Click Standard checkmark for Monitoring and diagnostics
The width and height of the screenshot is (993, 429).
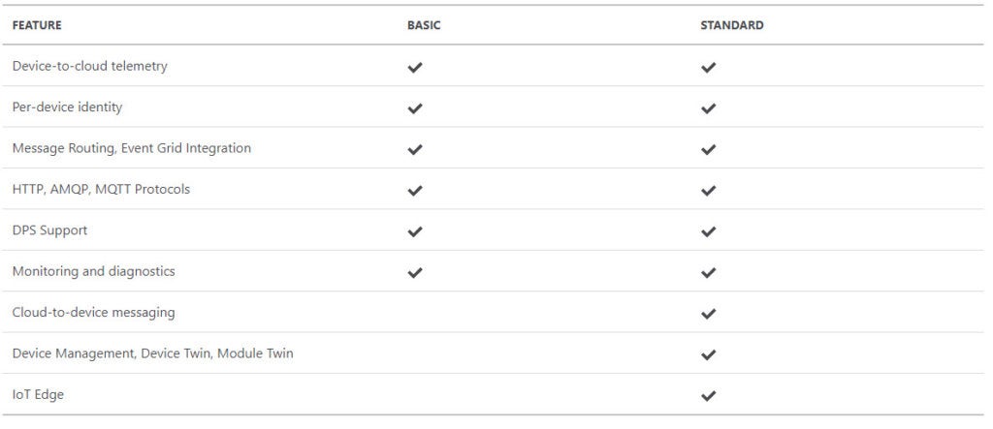[x=708, y=272]
